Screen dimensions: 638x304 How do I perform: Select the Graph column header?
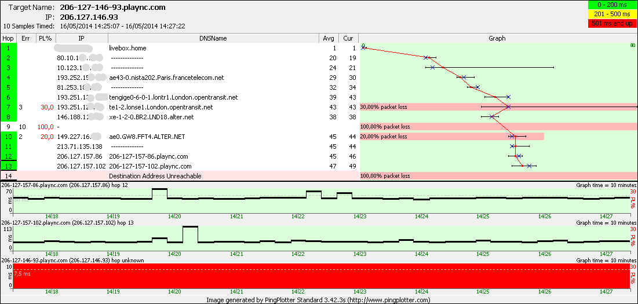point(497,38)
